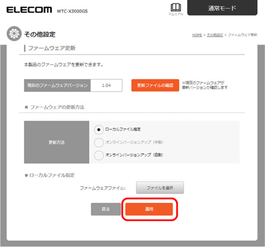Select オンラインバージョンアップ（手動）radio option
The height and width of the screenshot is (247, 265).
click(x=99, y=142)
